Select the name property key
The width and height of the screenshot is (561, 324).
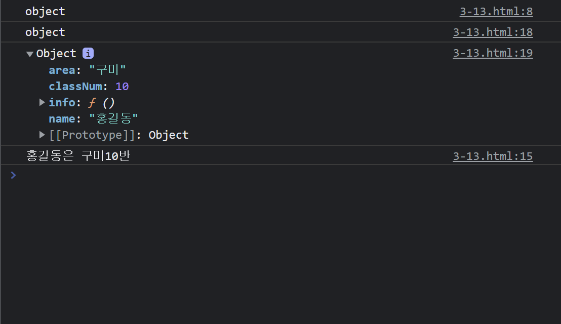point(62,118)
